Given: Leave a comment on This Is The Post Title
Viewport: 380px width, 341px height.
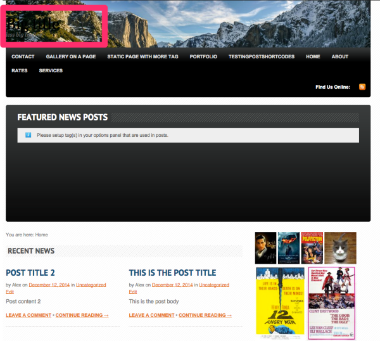Looking at the screenshot, I should coord(152,315).
